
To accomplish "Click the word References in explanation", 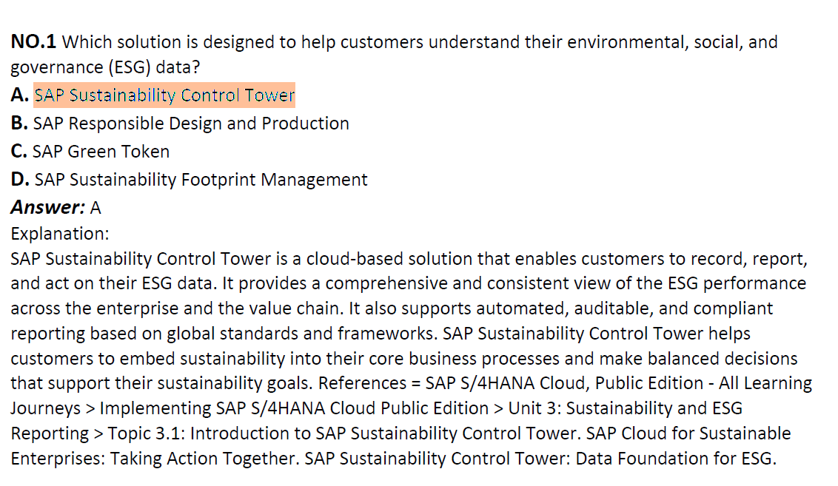I will tap(362, 383).
